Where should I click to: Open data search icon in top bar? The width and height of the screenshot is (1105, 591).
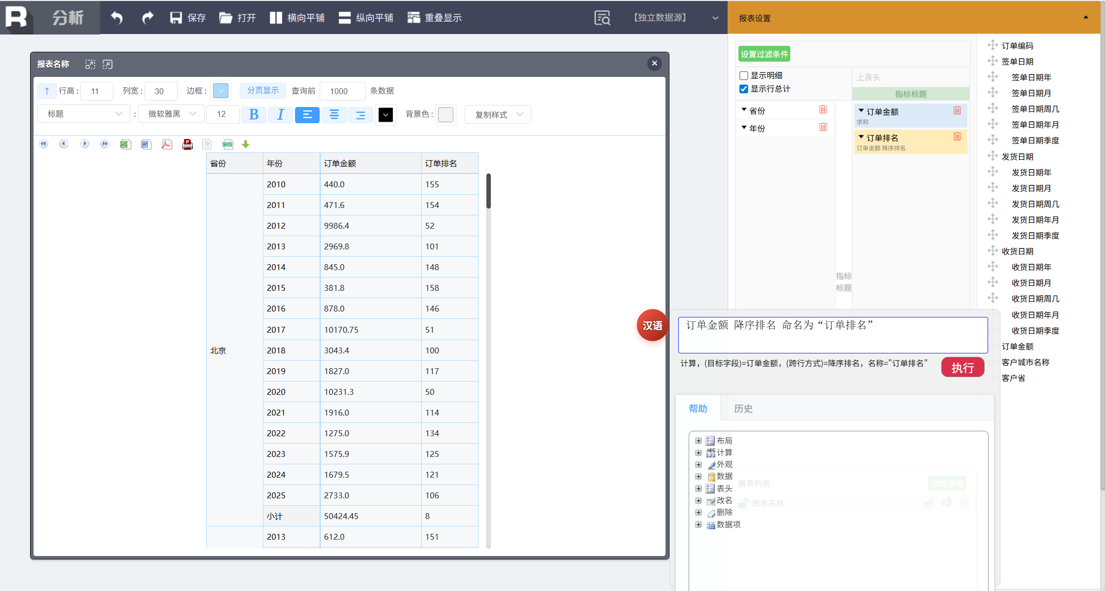[602, 18]
